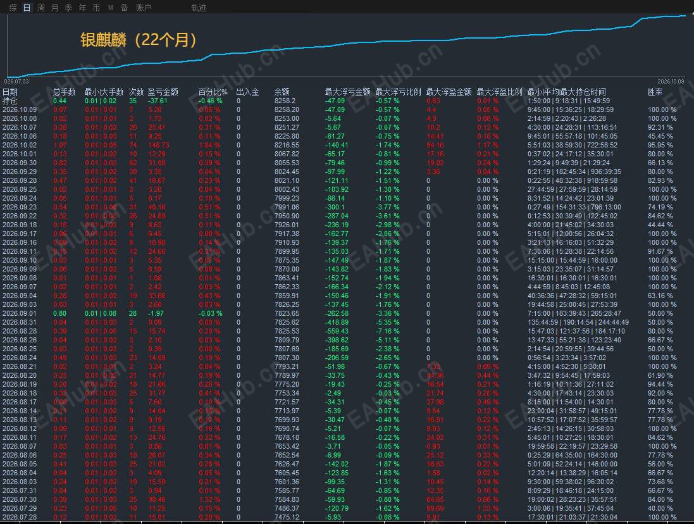
Task: Open the 季 quarterly tab
Action: click(68, 8)
